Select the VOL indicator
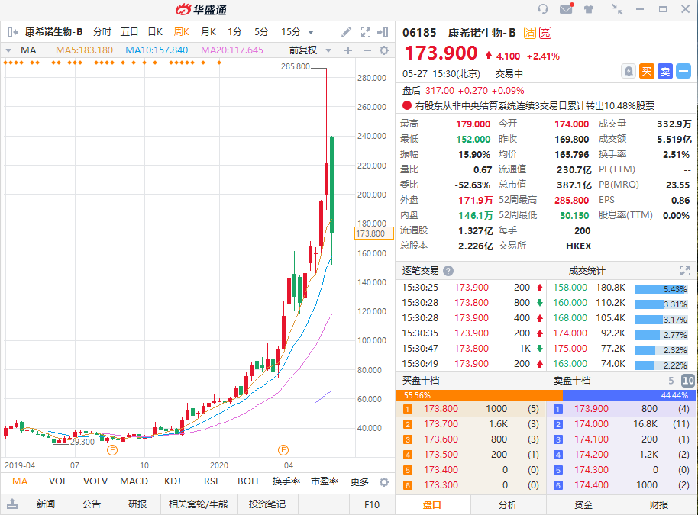The height and width of the screenshot is (515, 698). point(58,481)
